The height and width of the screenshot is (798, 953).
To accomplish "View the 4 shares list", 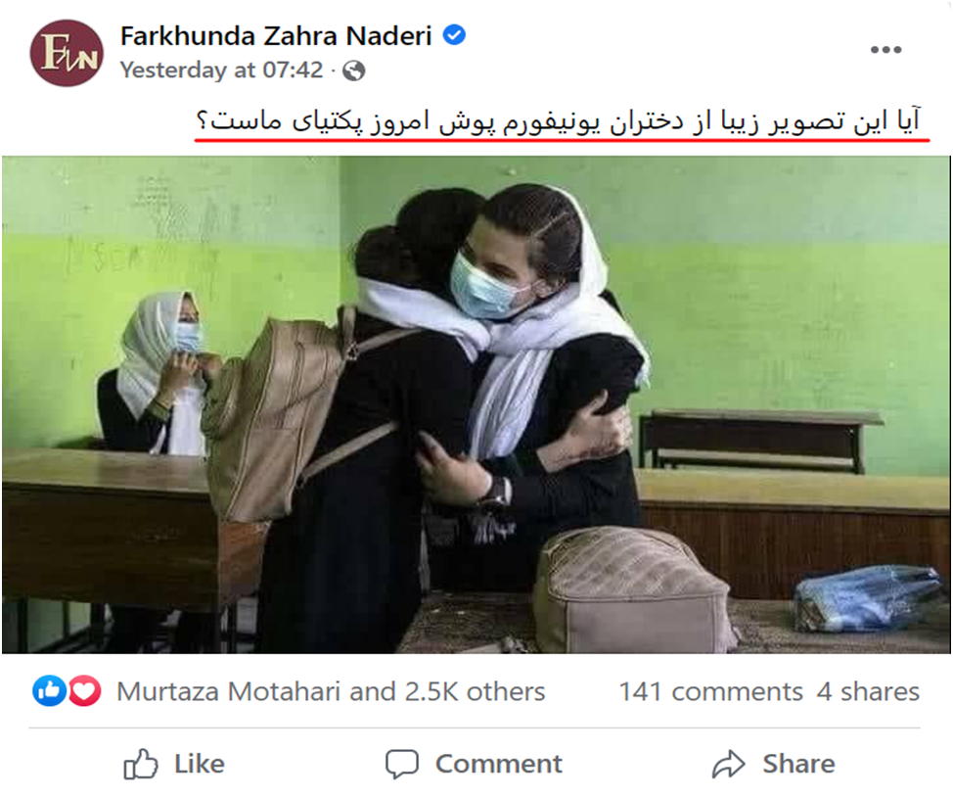I will [x=868, y=691].
